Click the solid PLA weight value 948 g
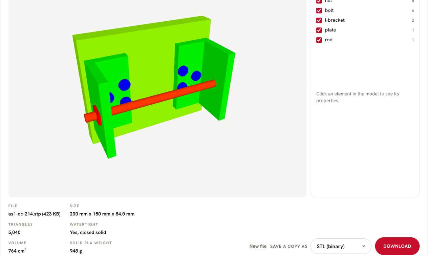This screenshot has width=428, height=255. coord(76,251)
